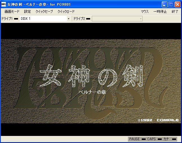Click the クイックロード menu item
Image resolution: width=182 pixels, height=143 pixels.
tap(66, 12)
